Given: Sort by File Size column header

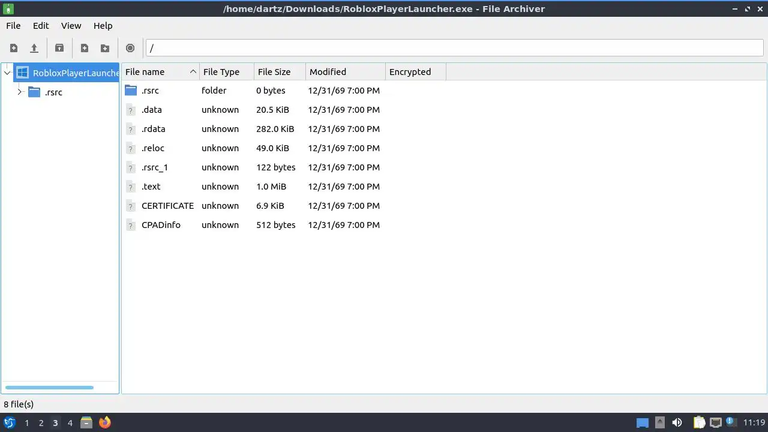Looking at the screenshot, I should (280, 72).
